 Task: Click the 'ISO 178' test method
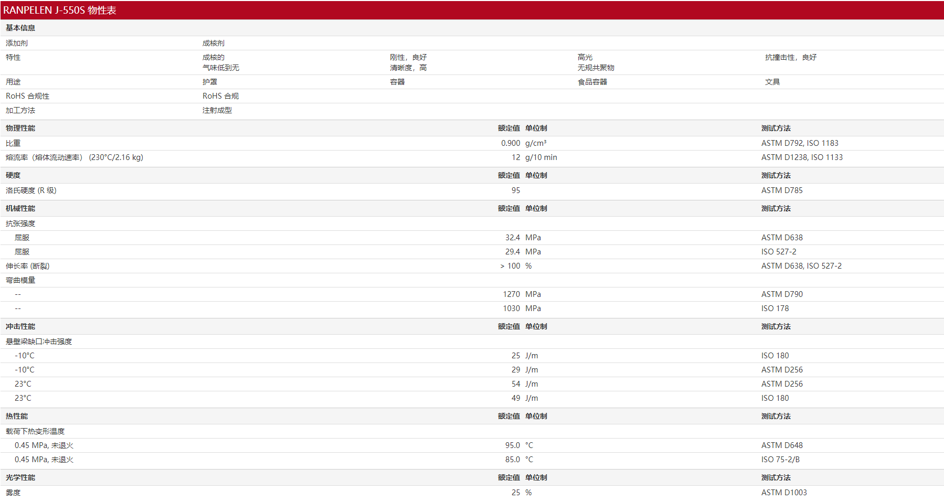coord(775,308)
